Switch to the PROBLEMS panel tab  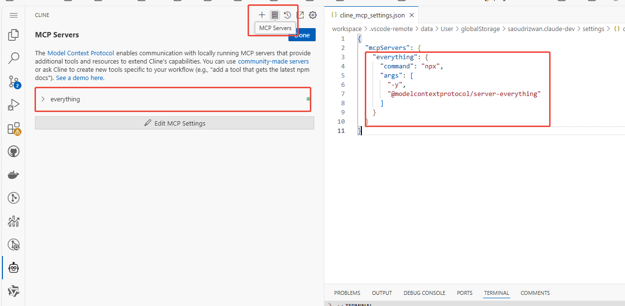coord(347,293)
